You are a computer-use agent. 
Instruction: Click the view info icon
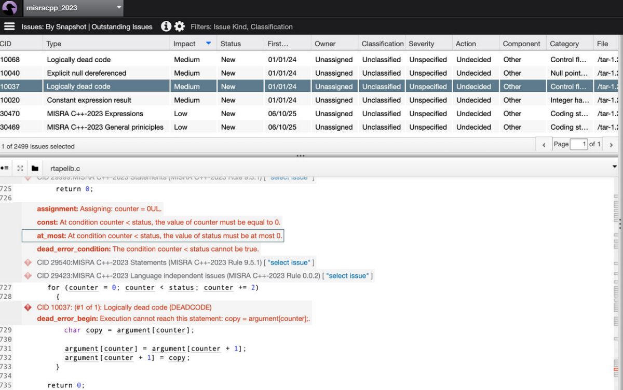point(166,26)
